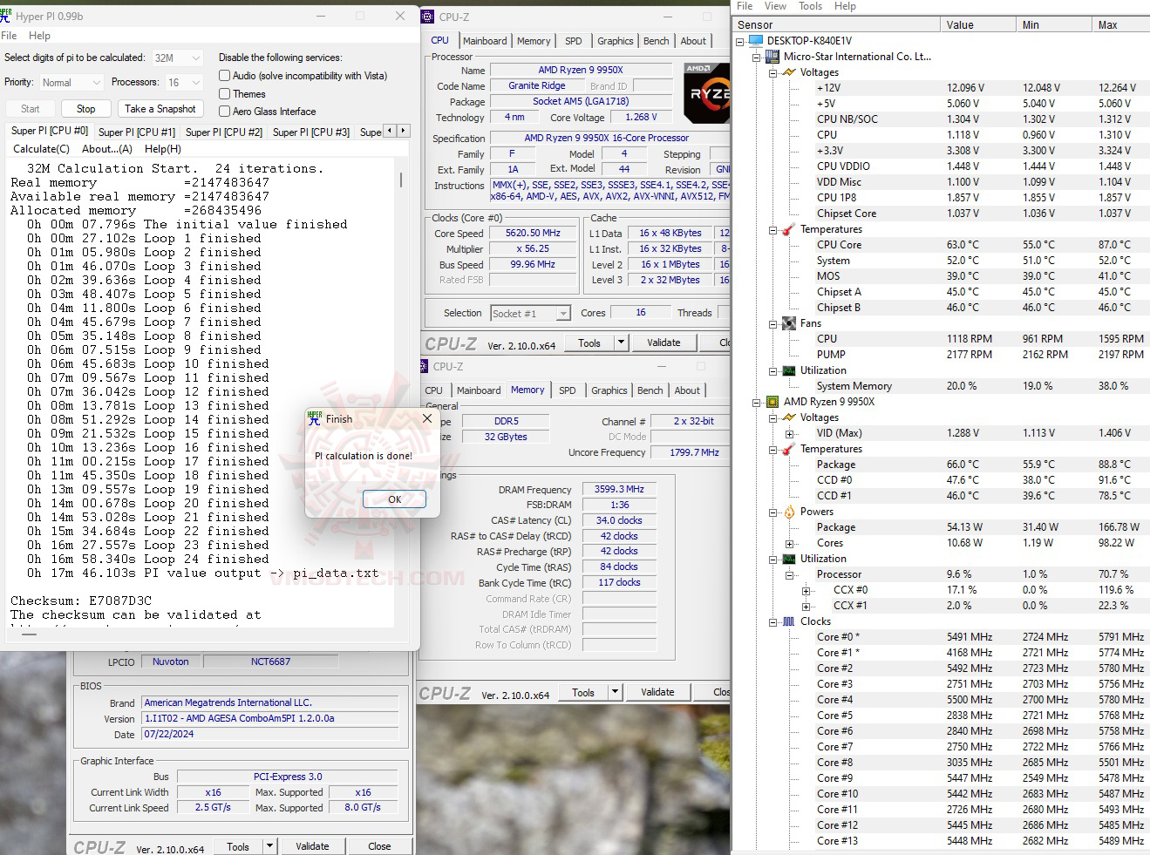Screen dimensions: 1150x855
Task: Collapse the Processor utilization node
Action: pos(790,574)
